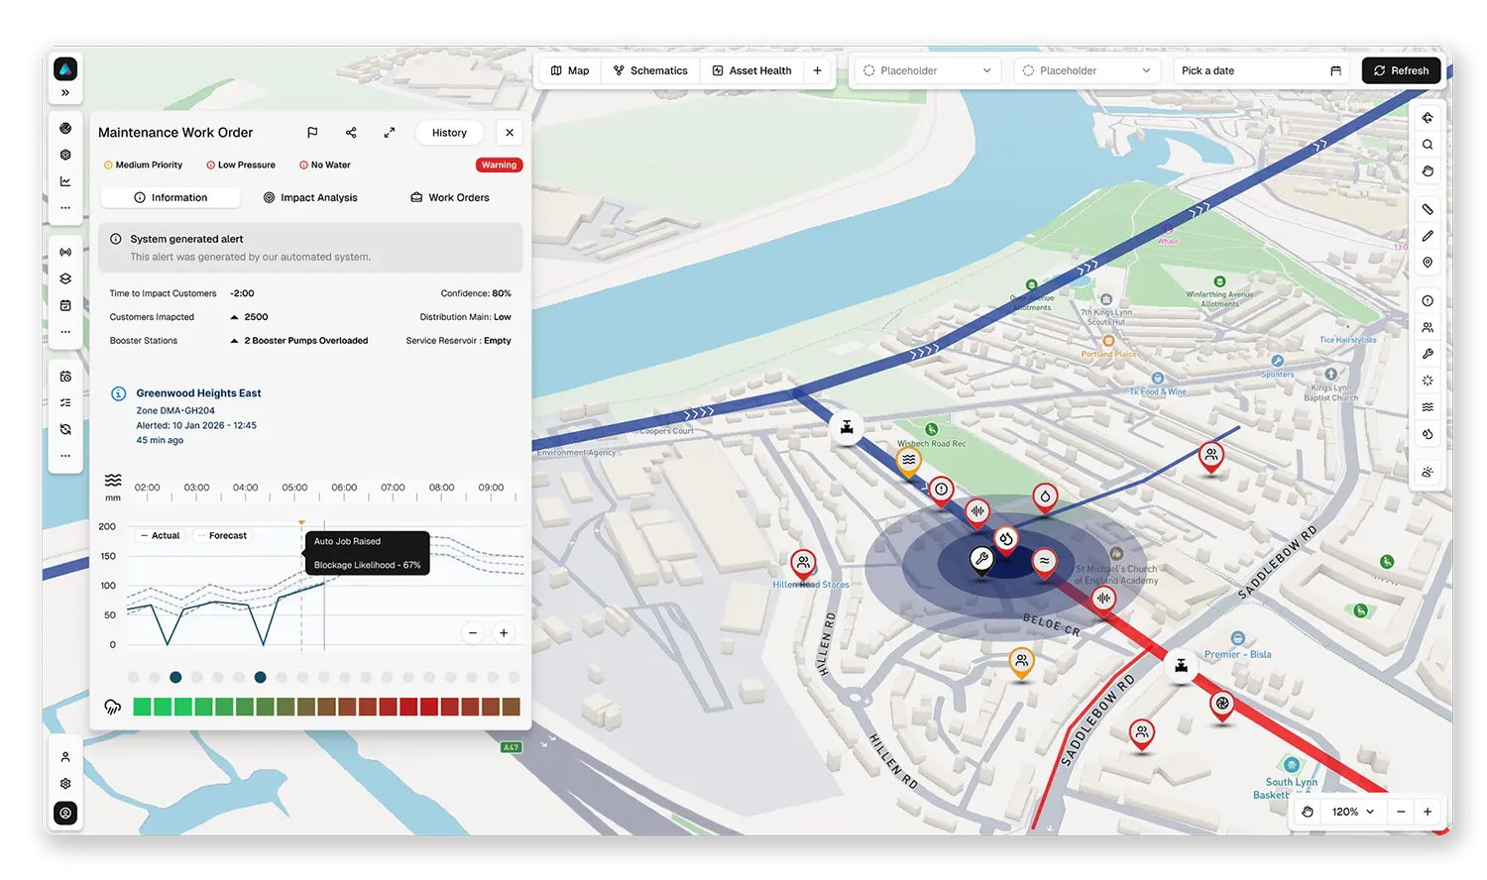Image resolution: width=1487 pixels, height=880 pixels.
Task: Click the Pick a date field
Action: 1260,71
